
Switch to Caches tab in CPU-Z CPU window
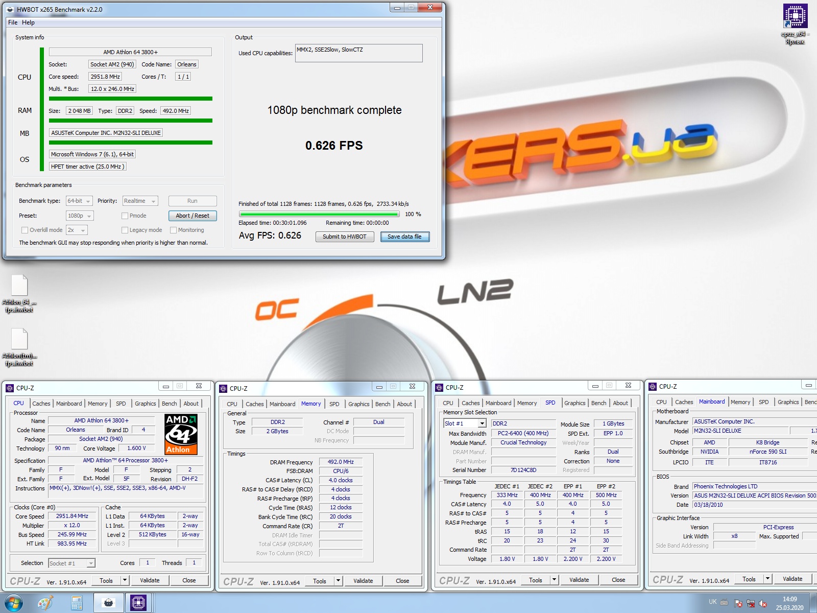(41, 404)
